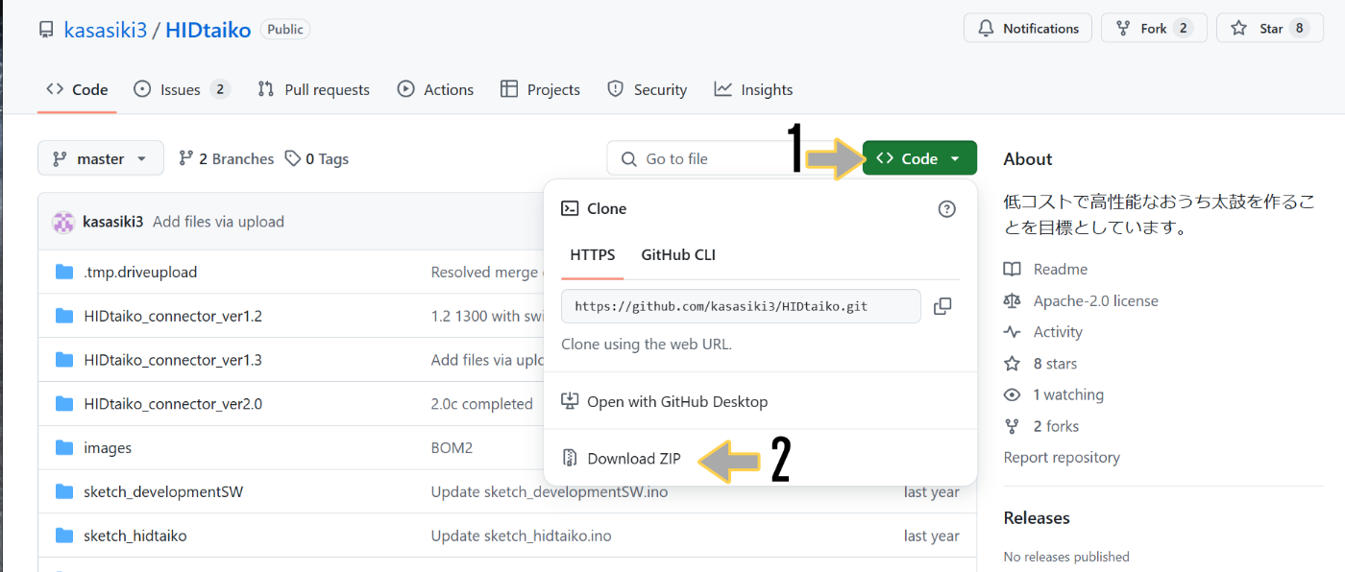This screenshot has height=572, width=1345.
Task: Click the Star count badge 8
Action: click(x=1300, y=29)
